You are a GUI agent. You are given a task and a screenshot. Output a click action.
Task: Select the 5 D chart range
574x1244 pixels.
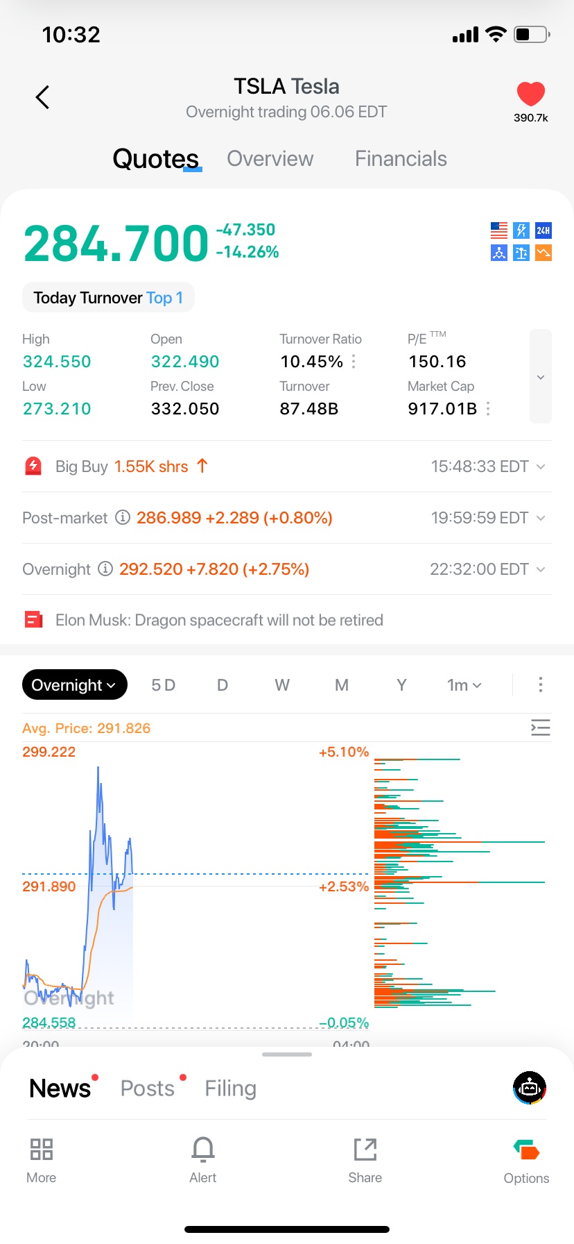pos(164,685)
